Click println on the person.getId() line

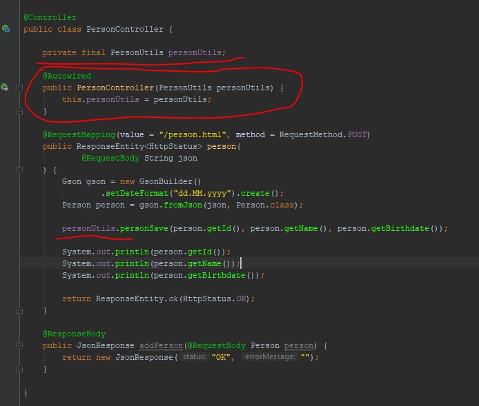pyautogui.click(x=132, y=252)
